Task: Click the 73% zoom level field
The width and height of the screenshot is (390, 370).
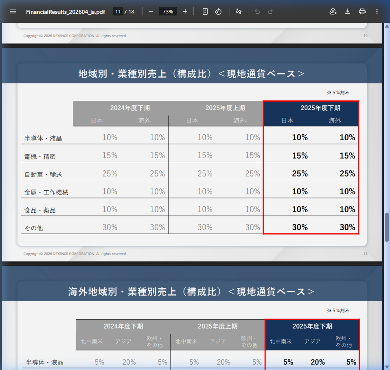Action: coord(168,11)
